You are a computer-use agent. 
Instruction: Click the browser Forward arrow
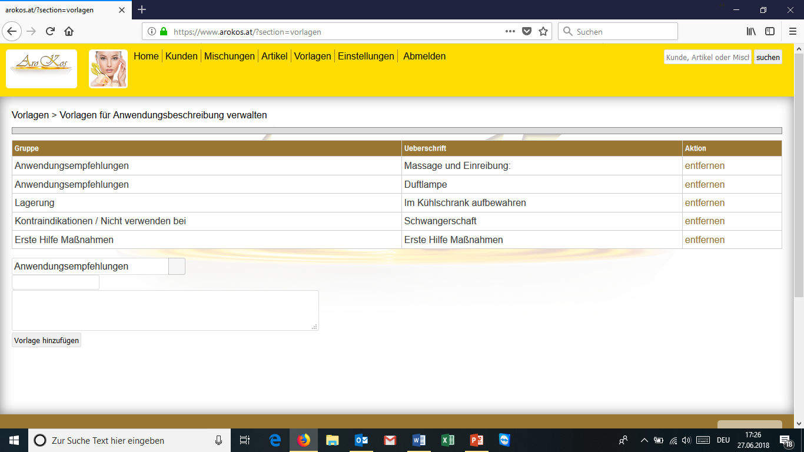click(x=31, y=31)
